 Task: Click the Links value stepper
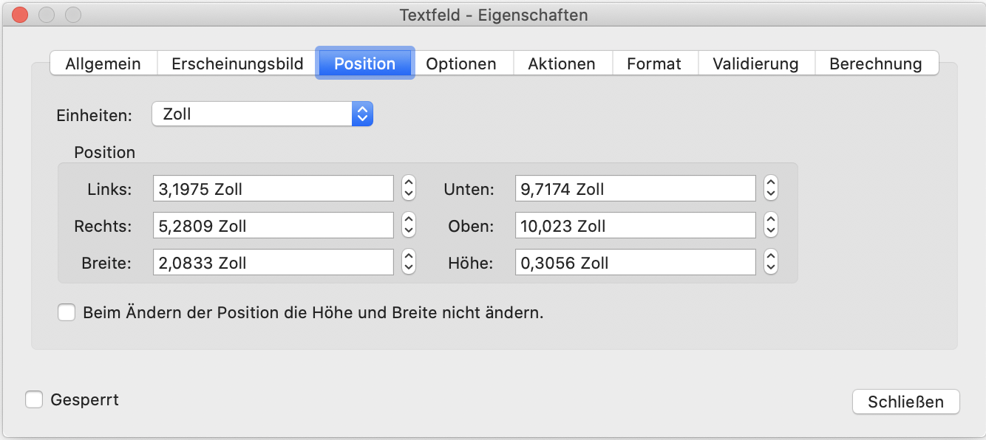tap(409, 189)
